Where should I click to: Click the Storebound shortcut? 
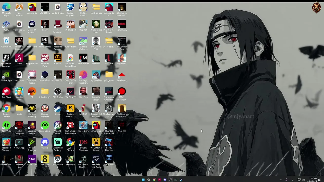122,76
